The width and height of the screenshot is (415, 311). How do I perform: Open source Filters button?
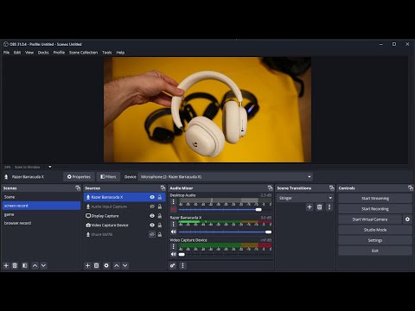click(x=108, y=177)
